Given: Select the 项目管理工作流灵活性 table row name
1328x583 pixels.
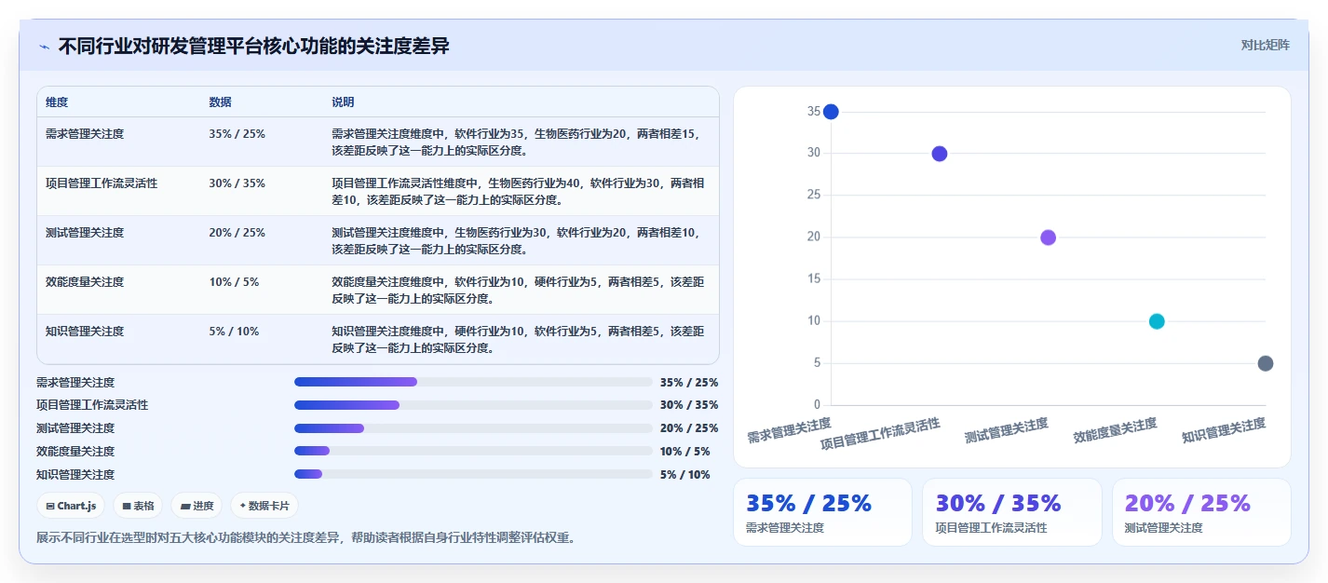Looking at the screenshot, I should (102, 183).
